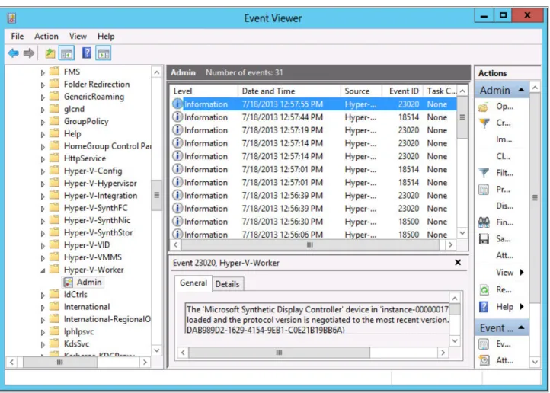
Task: Click Import Custom View action (Im...)
Action: (x=504, y=139)
